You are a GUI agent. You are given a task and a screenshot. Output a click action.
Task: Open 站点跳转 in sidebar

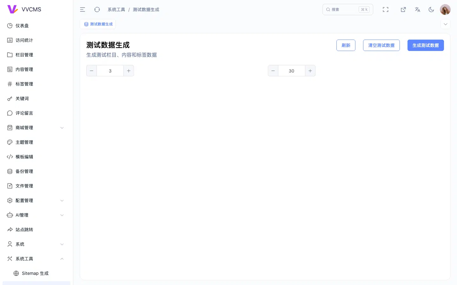[36, 230]
